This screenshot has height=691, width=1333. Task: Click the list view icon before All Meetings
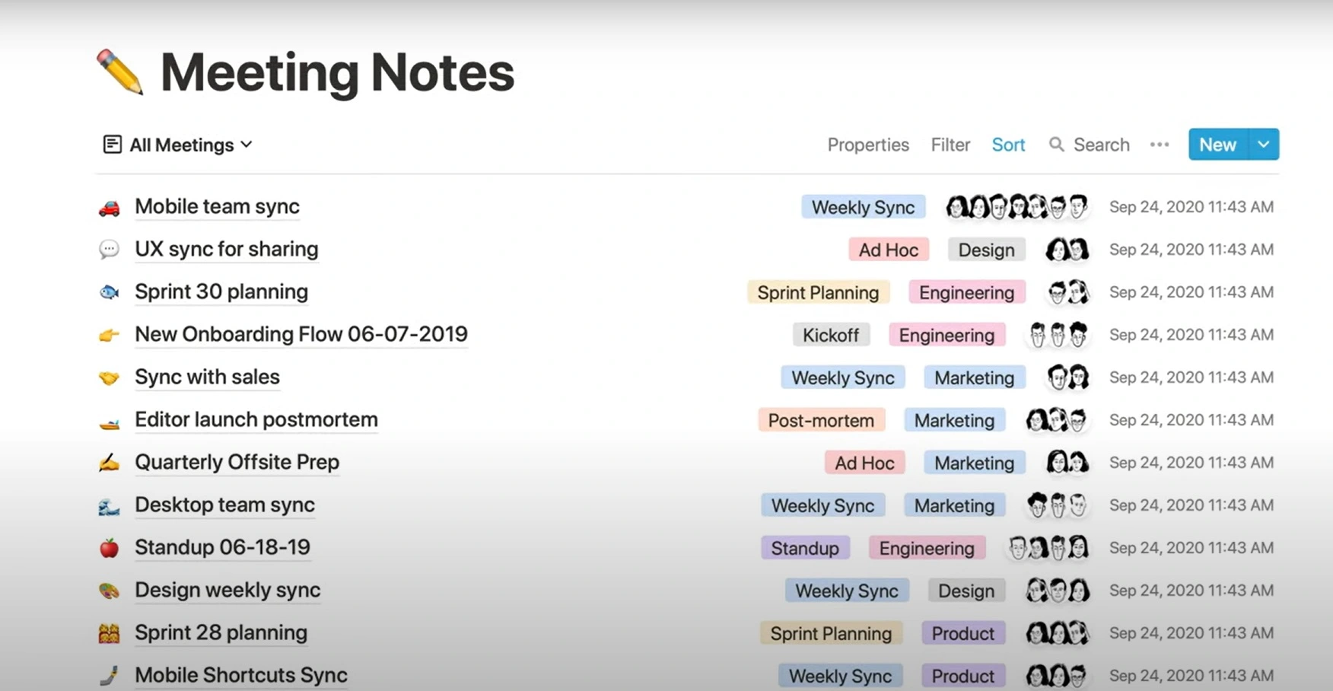point(113,145)
